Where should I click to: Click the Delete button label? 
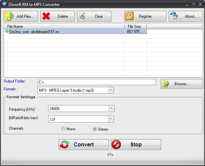point(63,16)
